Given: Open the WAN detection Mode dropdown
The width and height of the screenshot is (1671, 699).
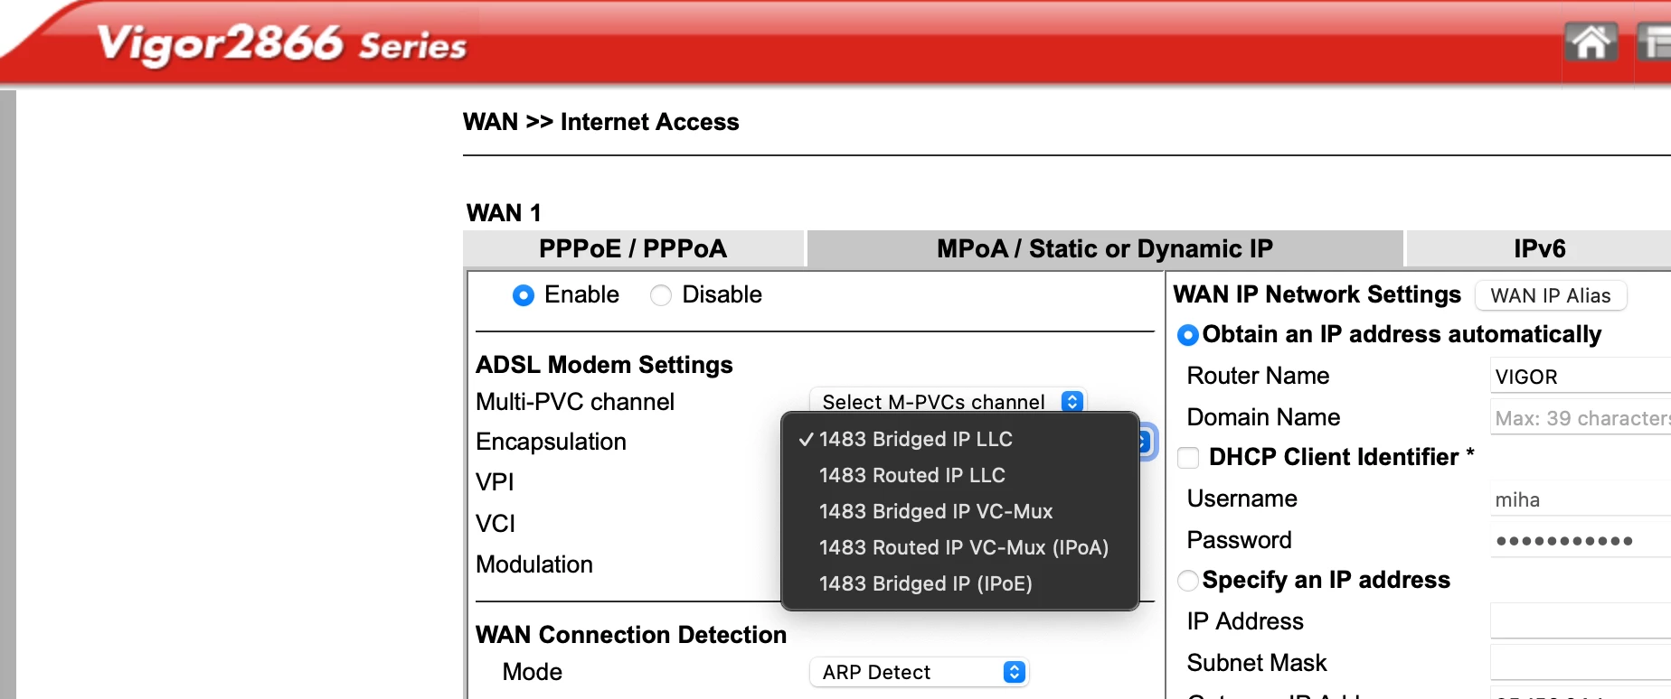Looking at the screenshot, I should (x=919, y=672).
